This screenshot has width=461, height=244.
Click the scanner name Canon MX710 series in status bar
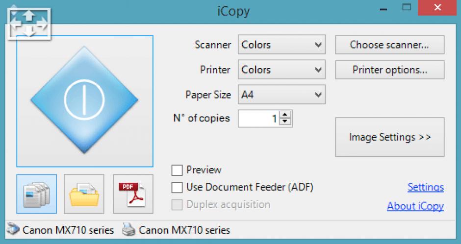68,230
